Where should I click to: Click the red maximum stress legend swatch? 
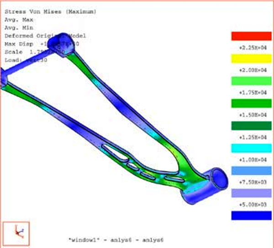[251, 36]
